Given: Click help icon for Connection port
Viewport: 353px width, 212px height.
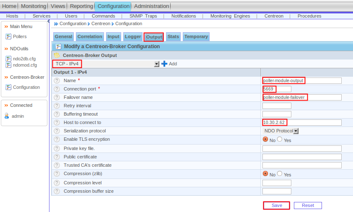Looking at the screenshot, I should coord(57,89).
